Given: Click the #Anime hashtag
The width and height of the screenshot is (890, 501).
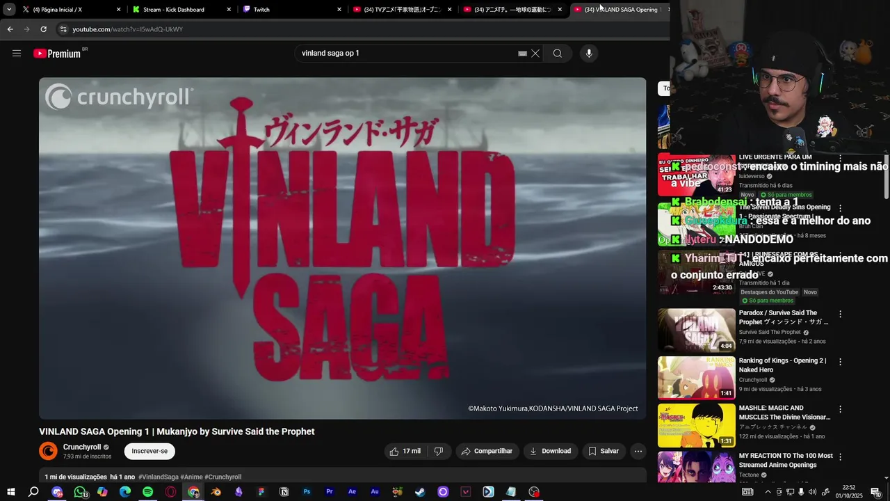Looking at the screenshot, I should click(192, 477).
